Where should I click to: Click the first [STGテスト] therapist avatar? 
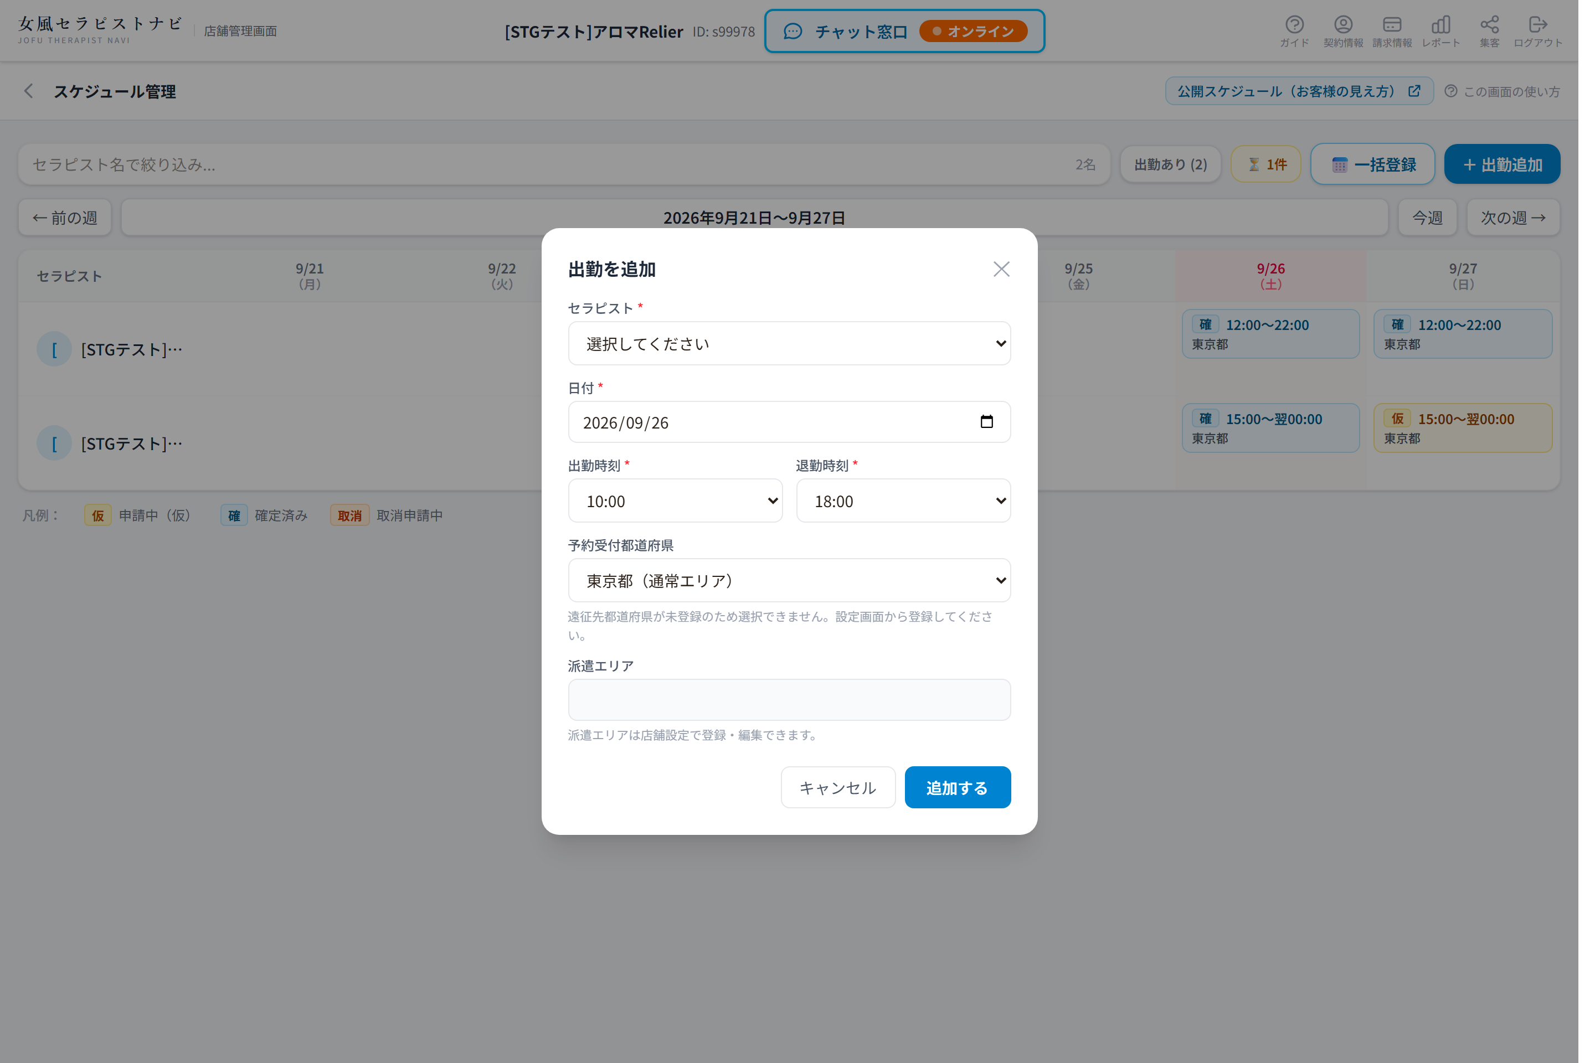(x=54, y=349)
